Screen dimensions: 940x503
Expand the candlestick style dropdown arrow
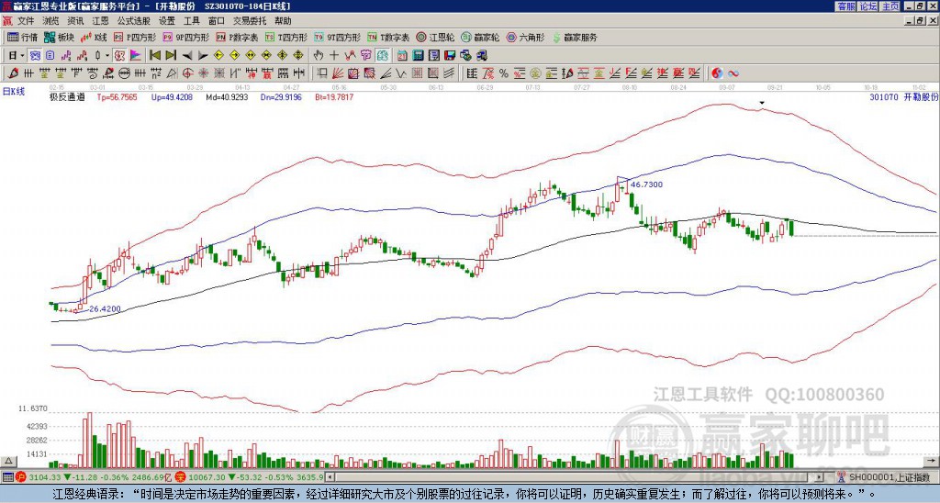107,55
